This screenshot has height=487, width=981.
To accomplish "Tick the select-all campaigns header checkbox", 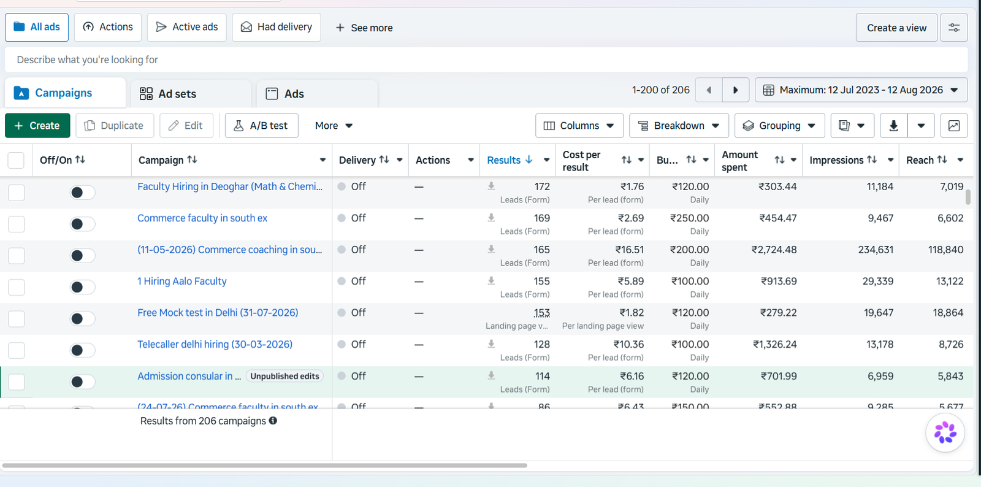I will click(16, 160).
